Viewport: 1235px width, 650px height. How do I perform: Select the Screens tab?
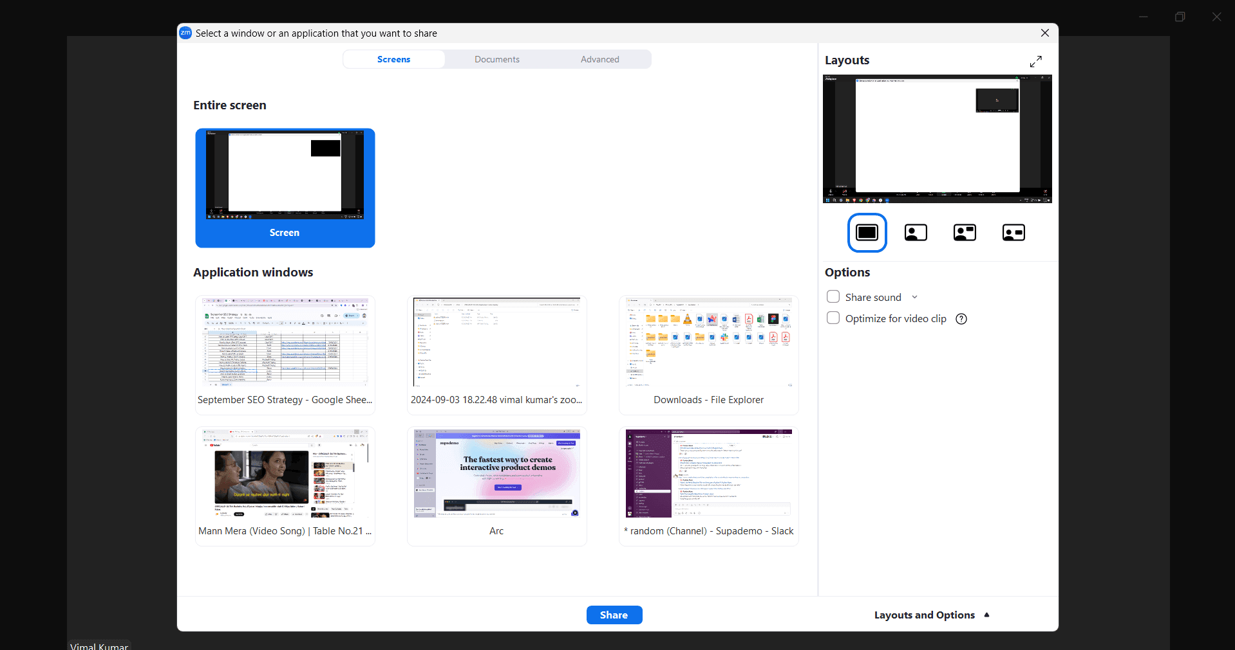coord(393,59)
